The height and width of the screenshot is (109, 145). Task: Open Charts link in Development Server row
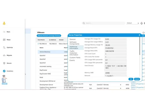click(x=133, y=86)
